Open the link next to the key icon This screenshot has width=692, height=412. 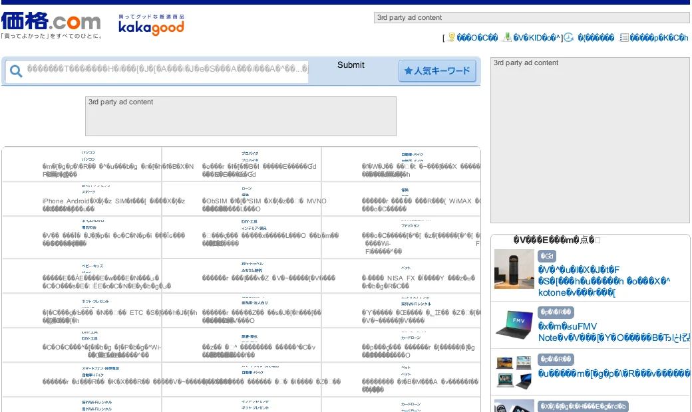(x=477, y=38)
